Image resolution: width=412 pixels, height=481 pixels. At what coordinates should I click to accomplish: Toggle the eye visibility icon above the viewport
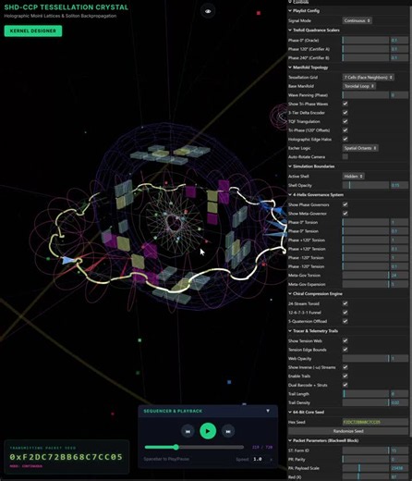coord(208,11)
